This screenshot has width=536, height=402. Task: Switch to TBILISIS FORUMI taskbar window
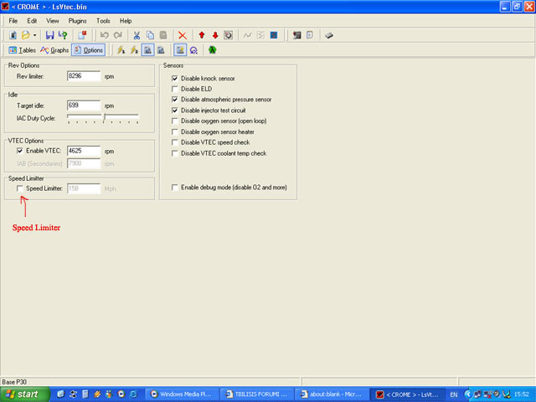[256, 394]
